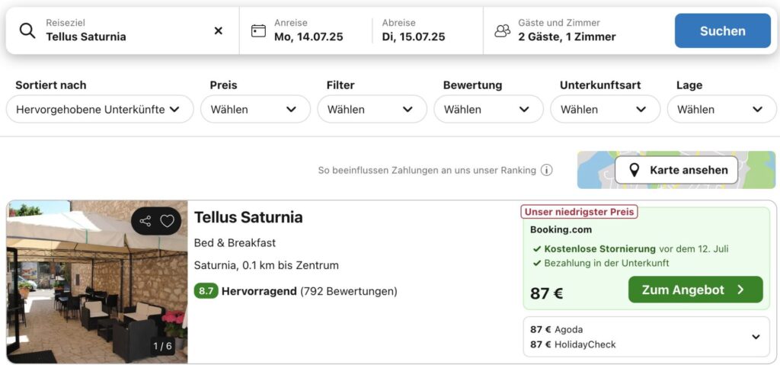Clear the Reiseziel destination field
The height and width of the screenshot is (365, 780).
219,30
